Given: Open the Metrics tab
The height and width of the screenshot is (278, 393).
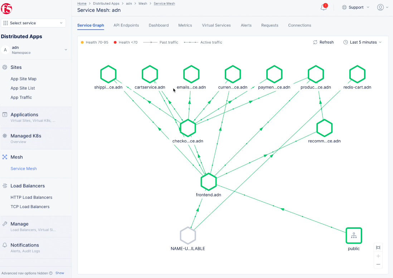Looking at the screenshot, I should (185, 25).
